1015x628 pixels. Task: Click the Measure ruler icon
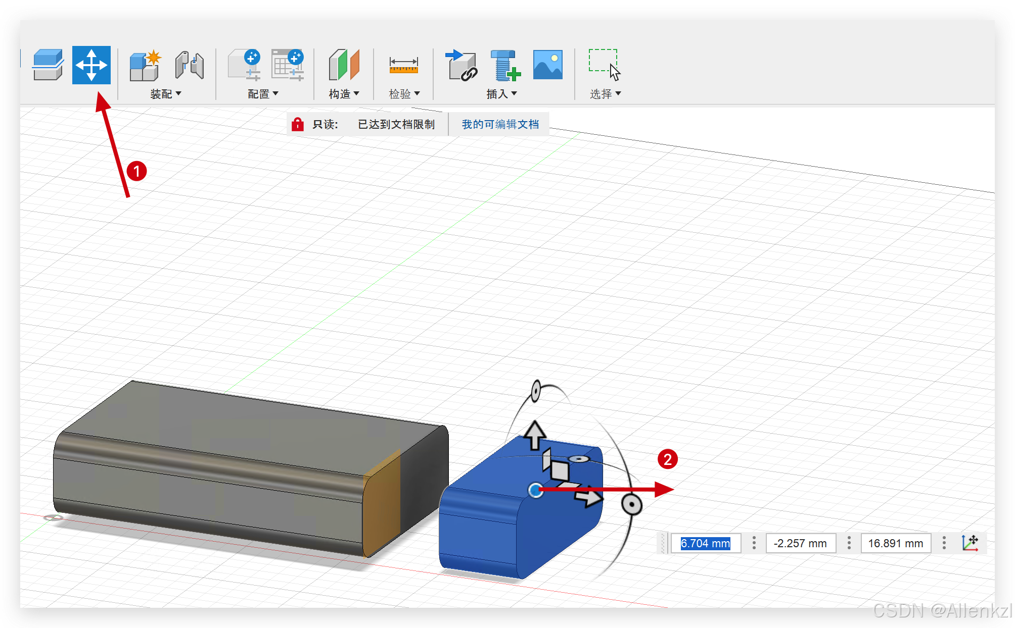pyautogui.click(x=403, y=66)
